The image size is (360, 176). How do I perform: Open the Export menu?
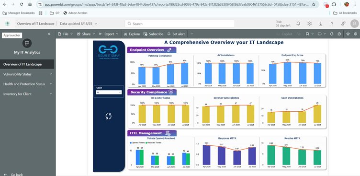pyautogui.click(x=109, y=34)
